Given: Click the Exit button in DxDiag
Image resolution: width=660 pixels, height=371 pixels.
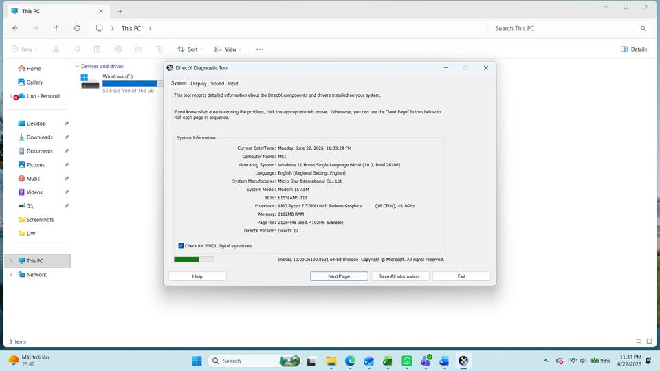Looking at the screenshot, I should (x=461, y=276).
